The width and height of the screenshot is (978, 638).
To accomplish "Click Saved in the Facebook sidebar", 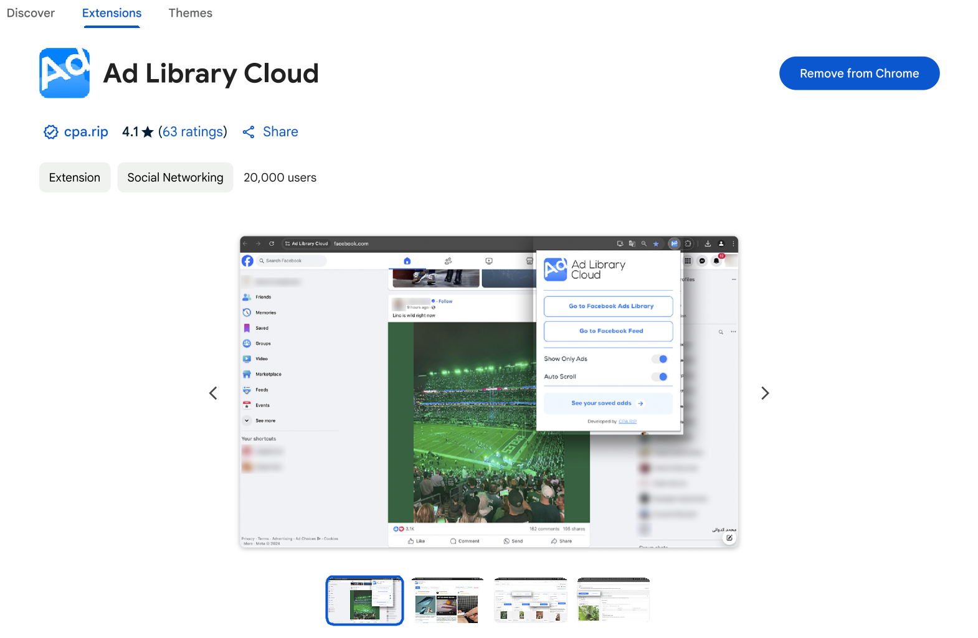I will pos(256,328).
